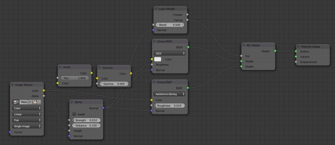
Task: Click the Color output socket of Image Texture
Action: [44, 90]
